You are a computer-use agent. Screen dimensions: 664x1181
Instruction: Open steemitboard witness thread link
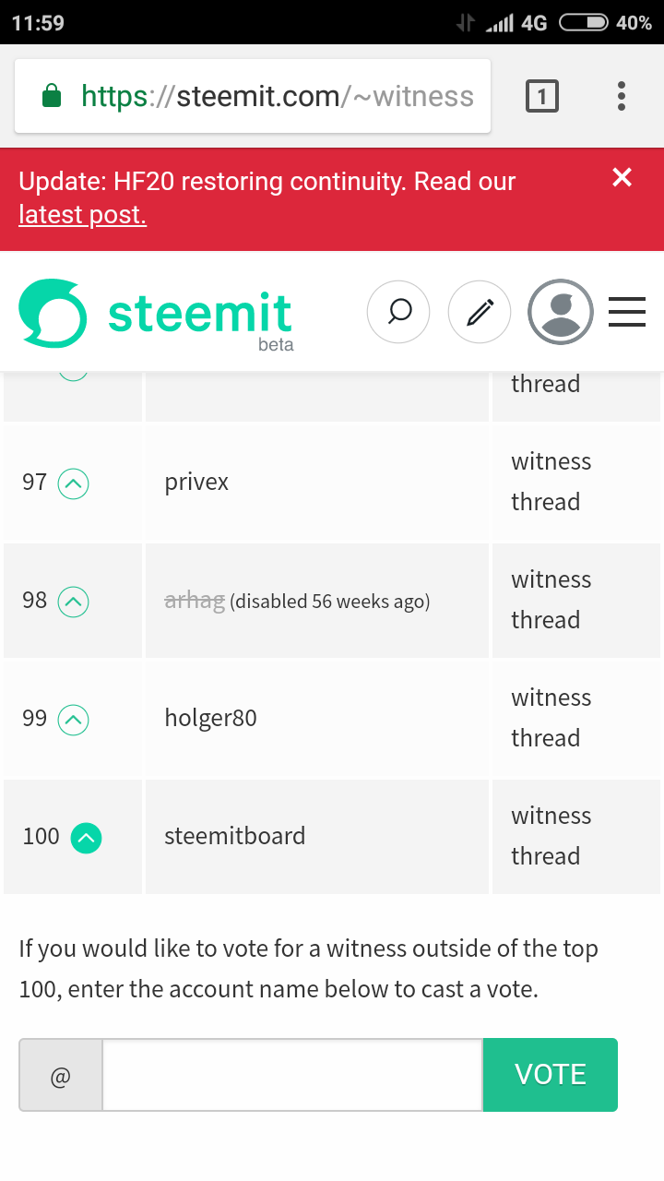point(551,836)
